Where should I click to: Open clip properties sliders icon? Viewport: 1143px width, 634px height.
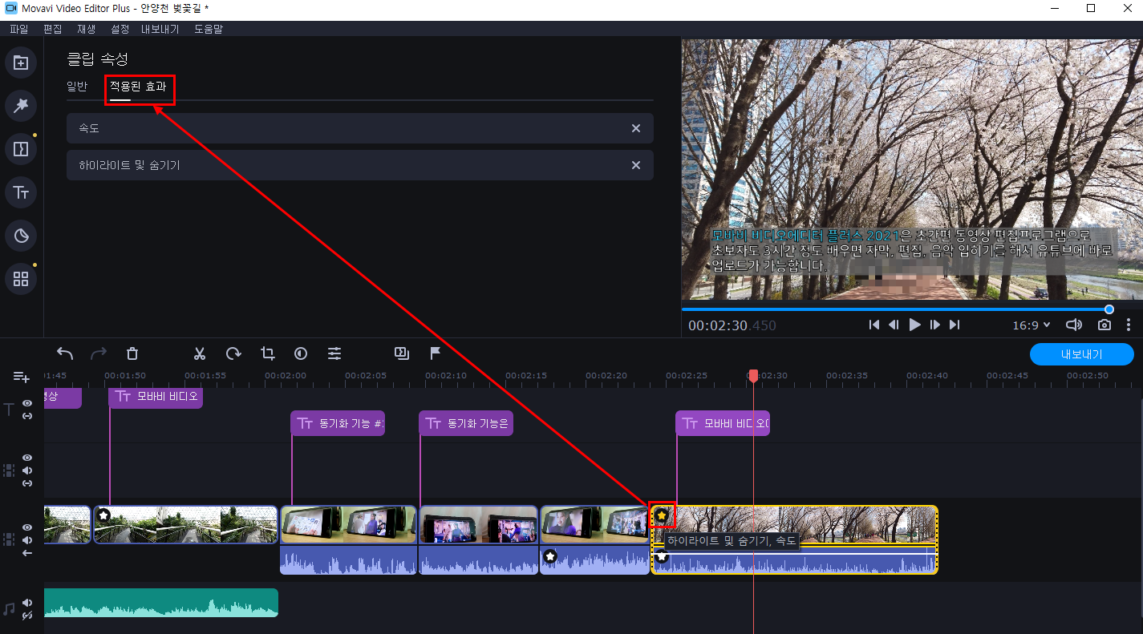334,353
